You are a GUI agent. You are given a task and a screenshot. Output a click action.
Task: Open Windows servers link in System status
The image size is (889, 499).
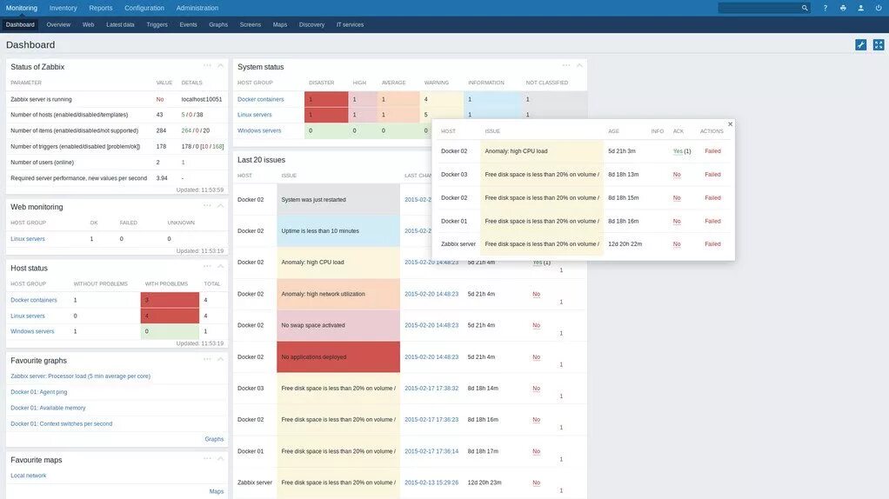click(259, 130)
